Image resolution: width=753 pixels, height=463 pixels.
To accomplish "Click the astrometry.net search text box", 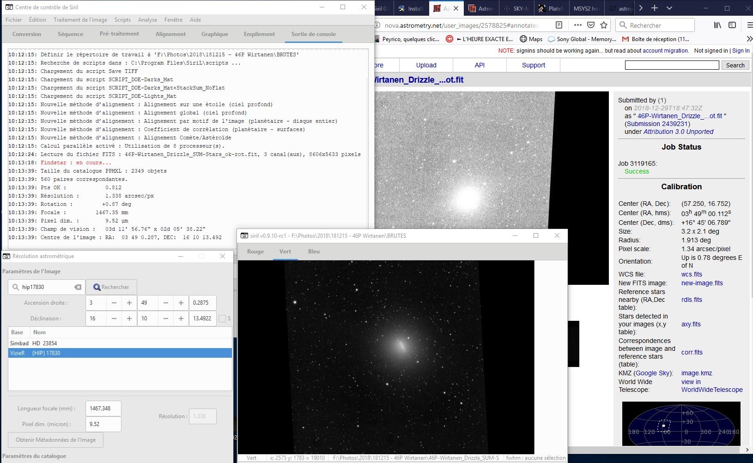I will (x=672, y=65).
